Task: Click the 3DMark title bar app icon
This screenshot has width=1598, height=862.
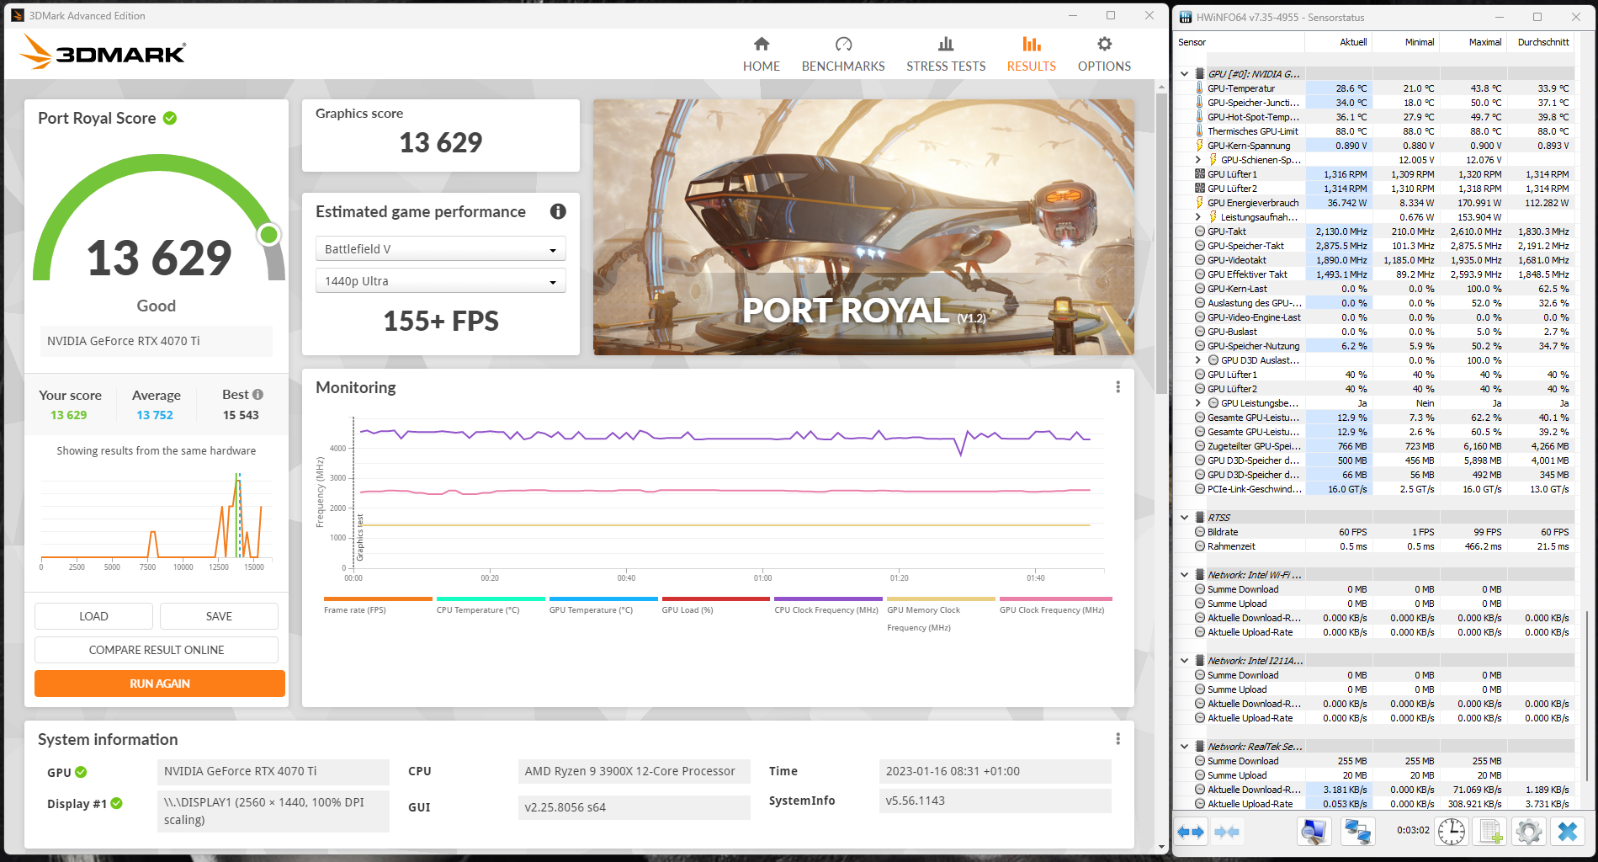Action: (18, 15)
